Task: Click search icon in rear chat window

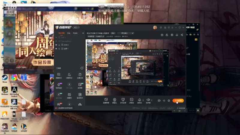Action: pos(198,34)
